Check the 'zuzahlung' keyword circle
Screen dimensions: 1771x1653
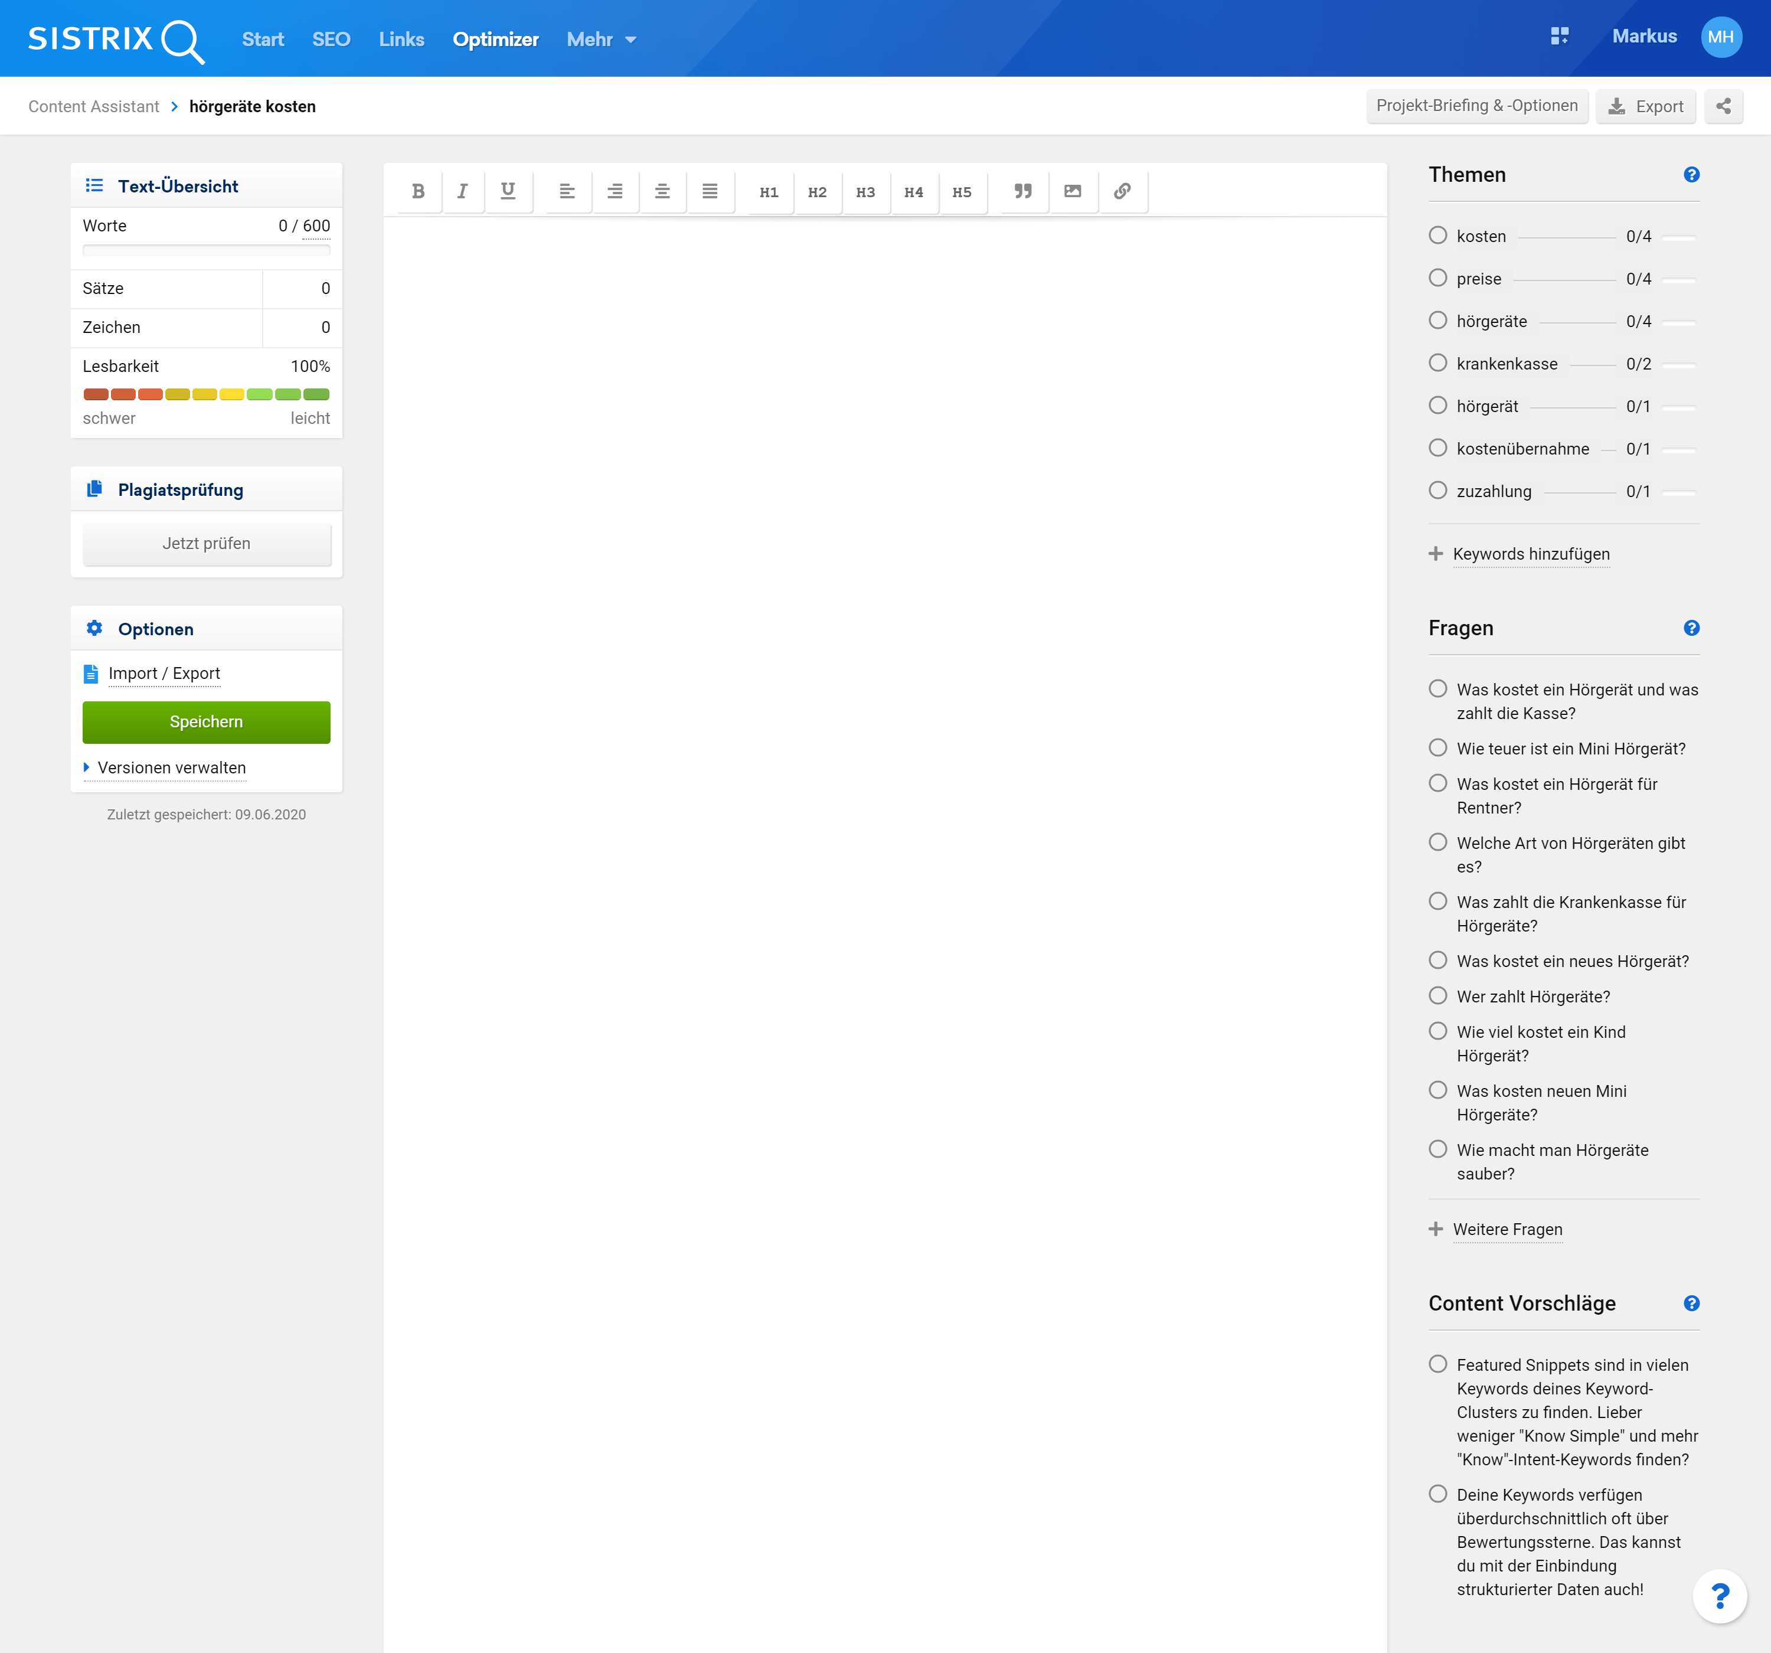(x=1437, y=490)
